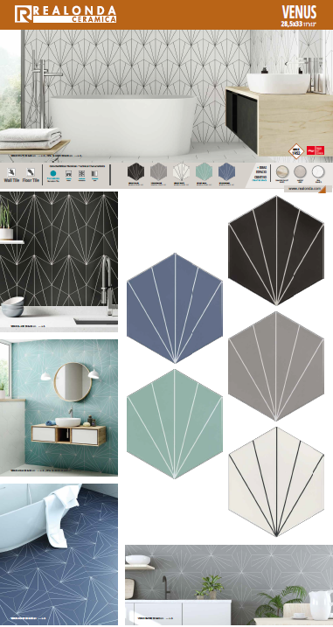Image resolution: width=333 pixels, height=627 pixels.
Task: Click the teal porcelain circle icon
Action: pyautogui.click(x=52, y=173)
